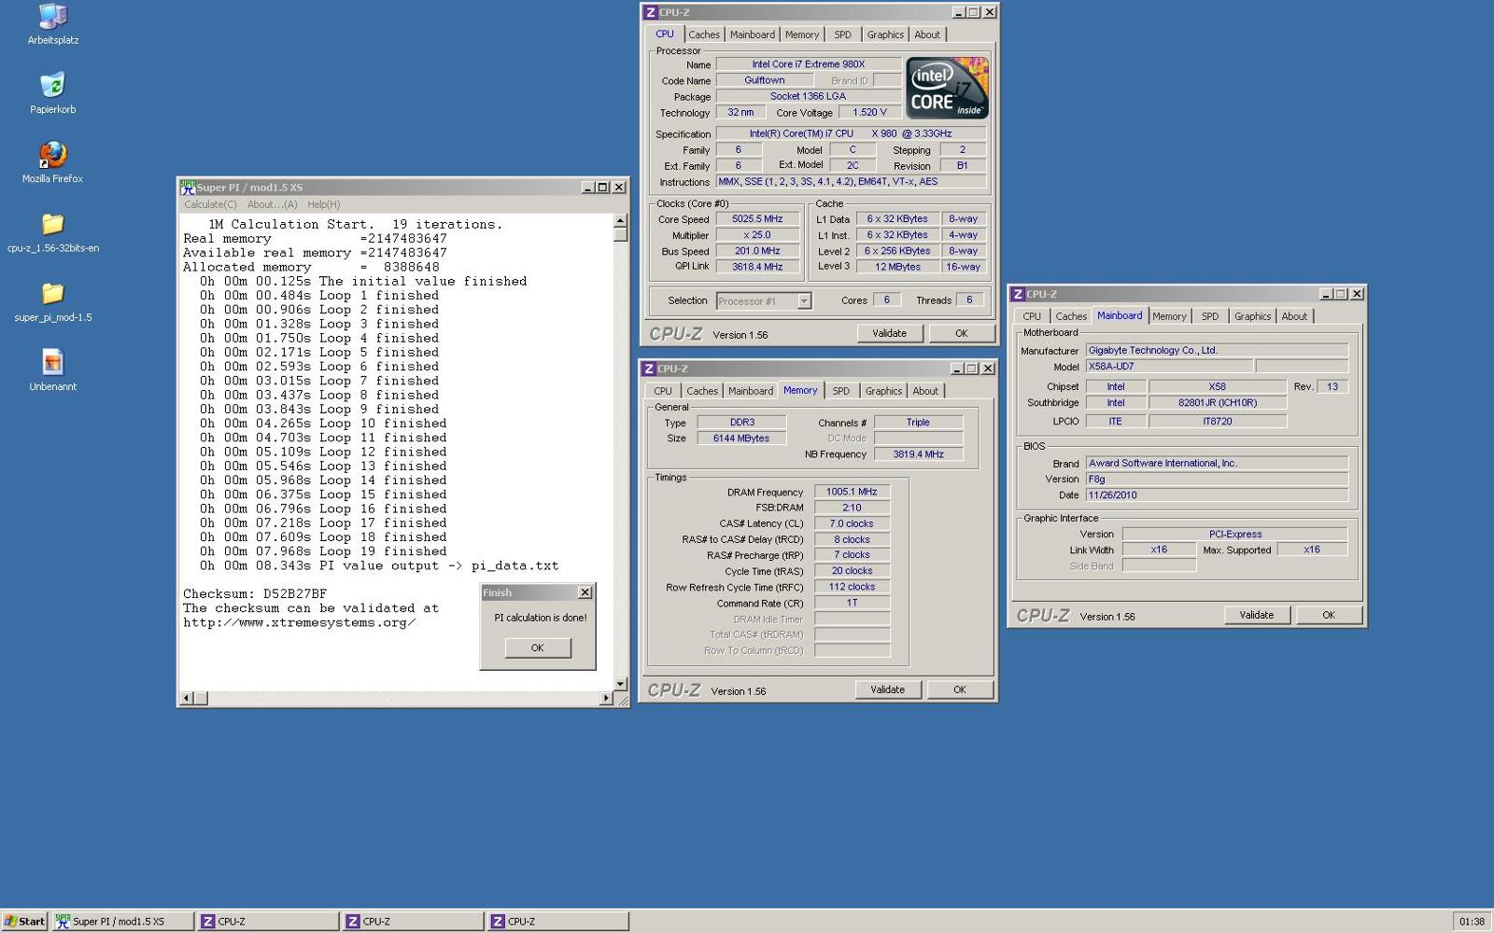Open Help menu in Super PI
1494x933 pixels.
click(x=323, y=204)
